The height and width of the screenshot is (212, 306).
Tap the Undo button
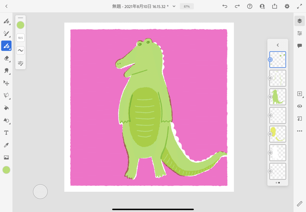225,6
